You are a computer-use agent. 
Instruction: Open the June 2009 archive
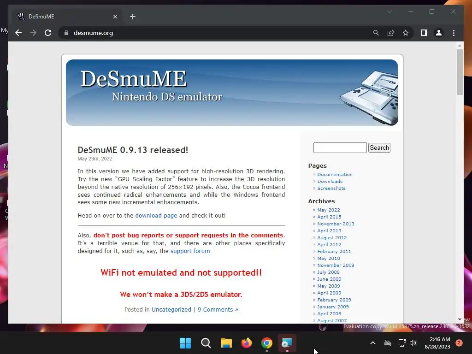pos(329,279)
